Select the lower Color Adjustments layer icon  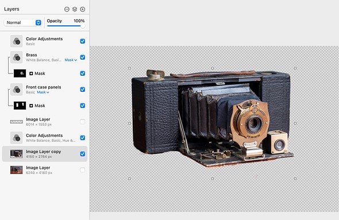tap(17, 138)
